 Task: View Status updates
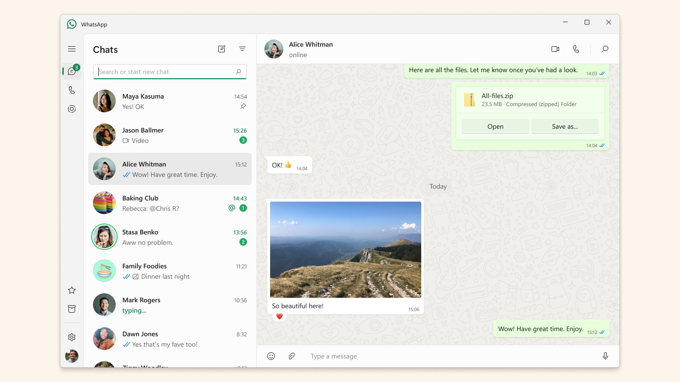tap(72, 109)
